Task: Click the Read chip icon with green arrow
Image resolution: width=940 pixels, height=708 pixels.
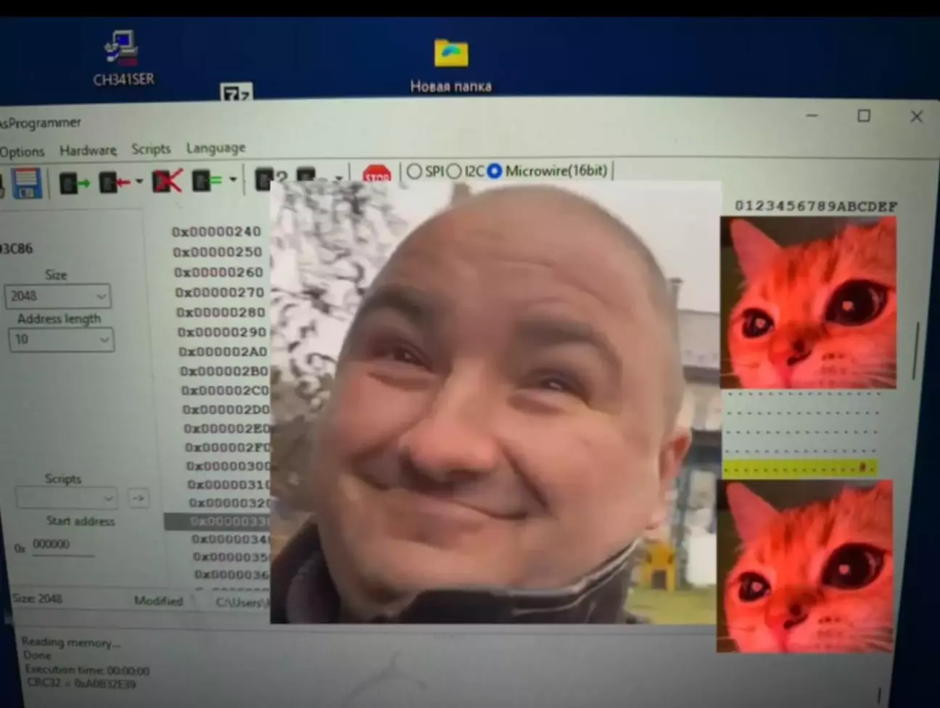Action: click(x=73, y=182)
